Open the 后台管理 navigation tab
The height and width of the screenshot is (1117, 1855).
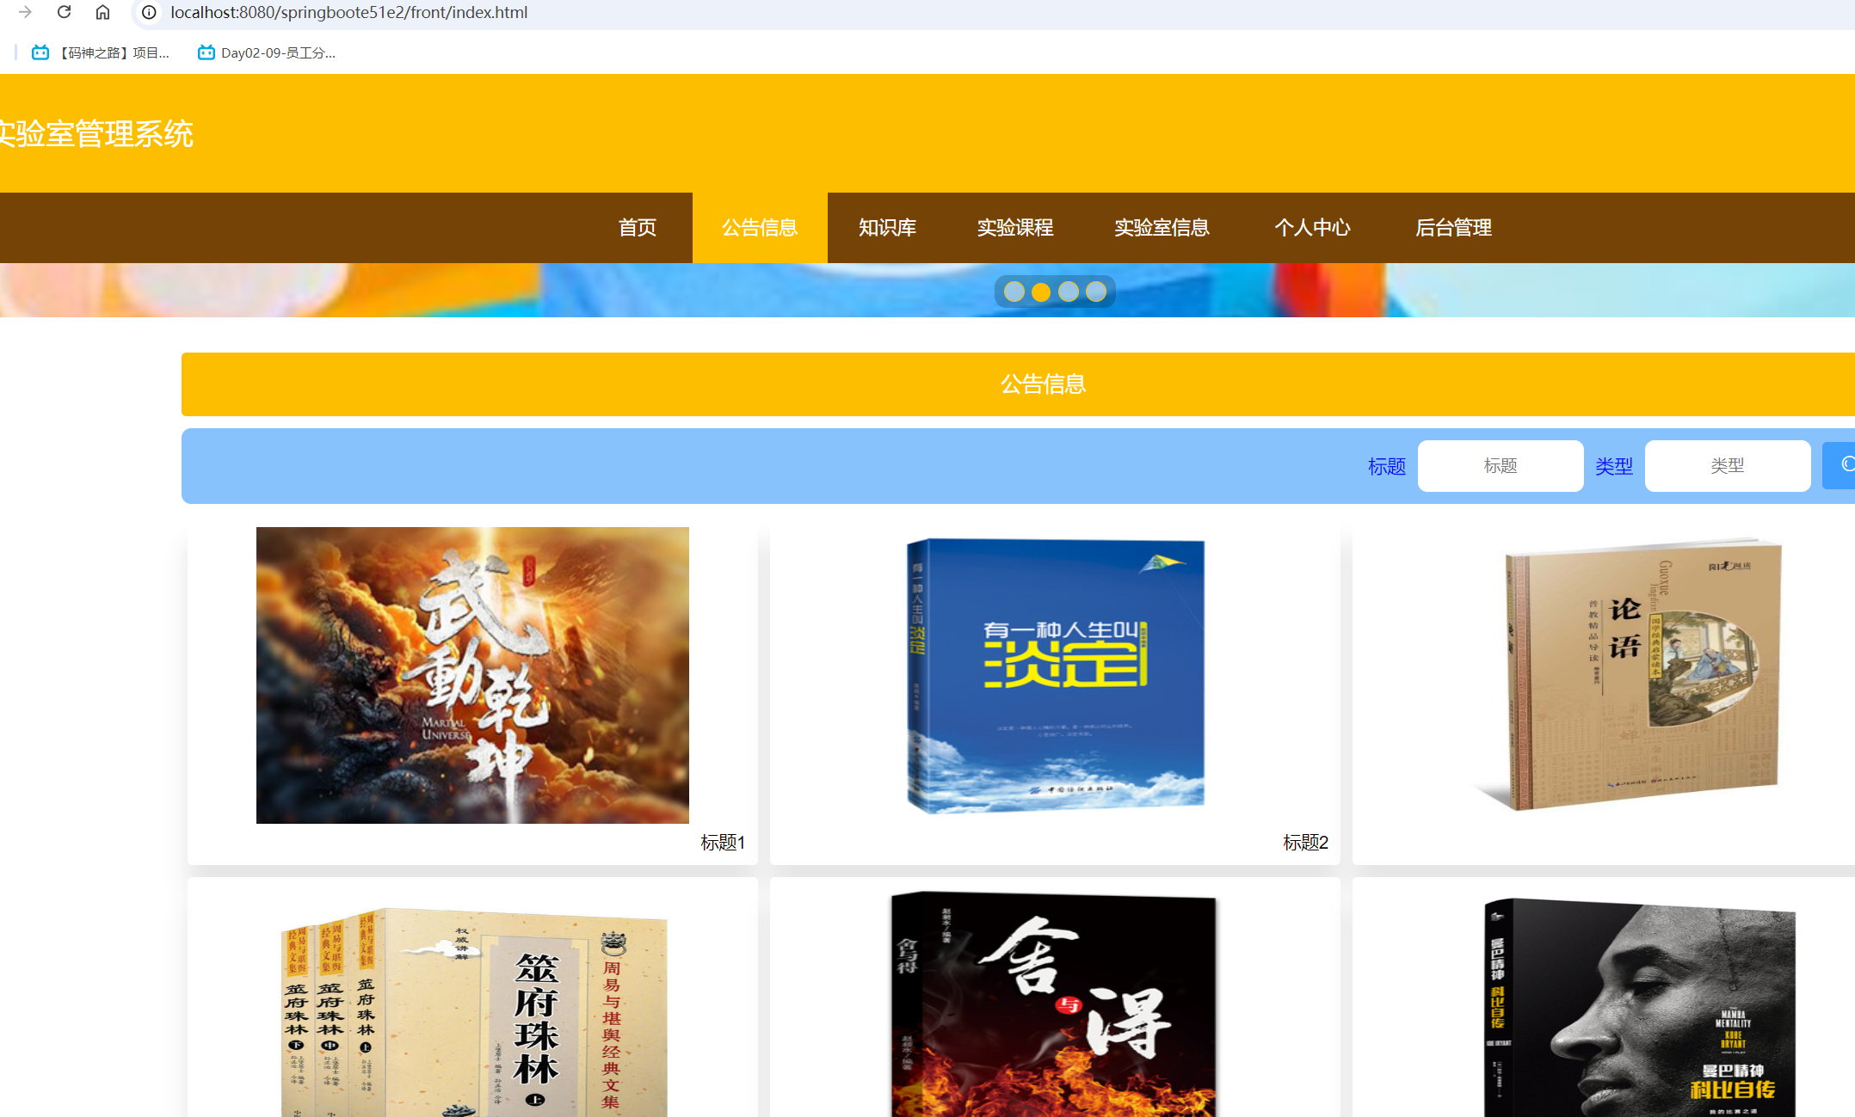[1454, 228]
